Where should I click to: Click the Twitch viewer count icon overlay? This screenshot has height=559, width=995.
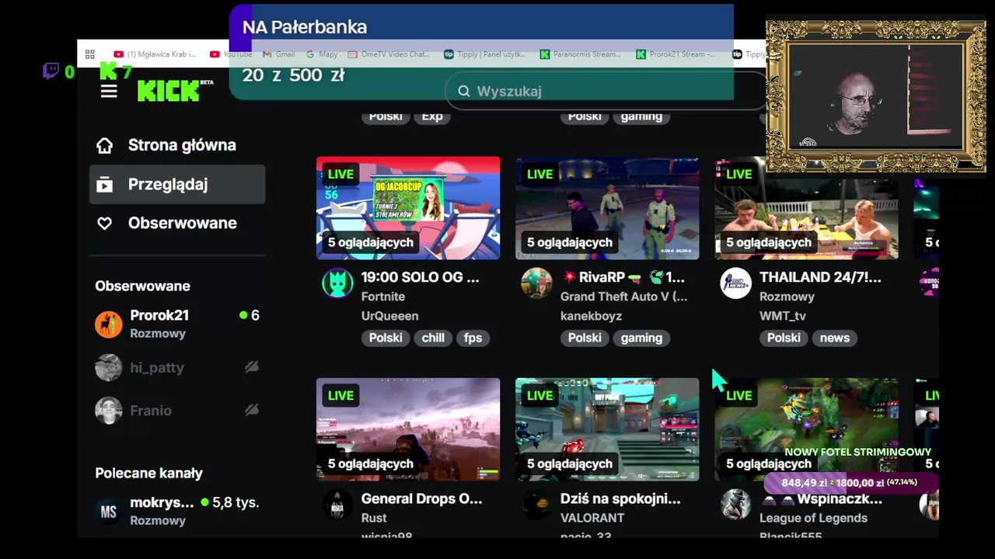(x=51, y=71)
